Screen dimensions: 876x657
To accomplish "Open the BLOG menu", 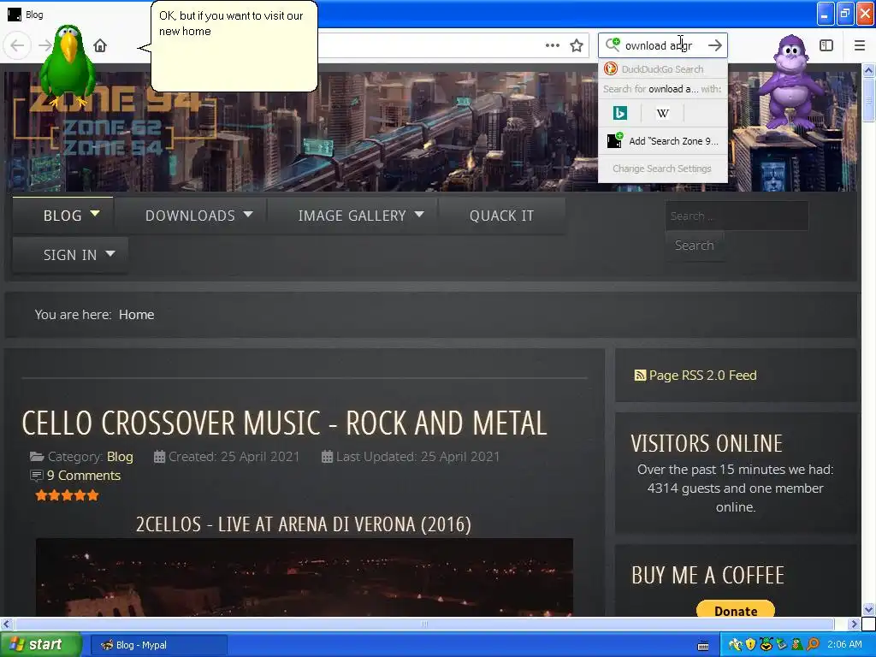I will pyautogui.click(x=62, y=216).
